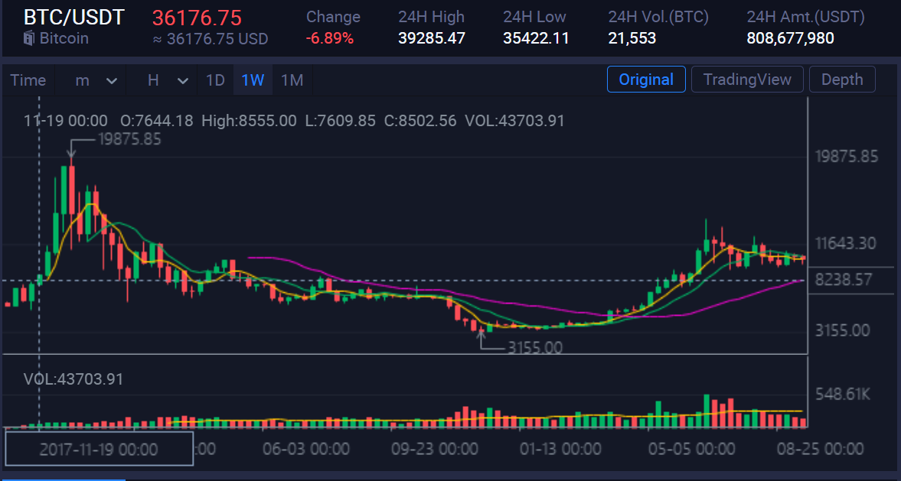Switch to the 1D interval
The height and width of the screenshot is (481, 901).
click(215, 80)
